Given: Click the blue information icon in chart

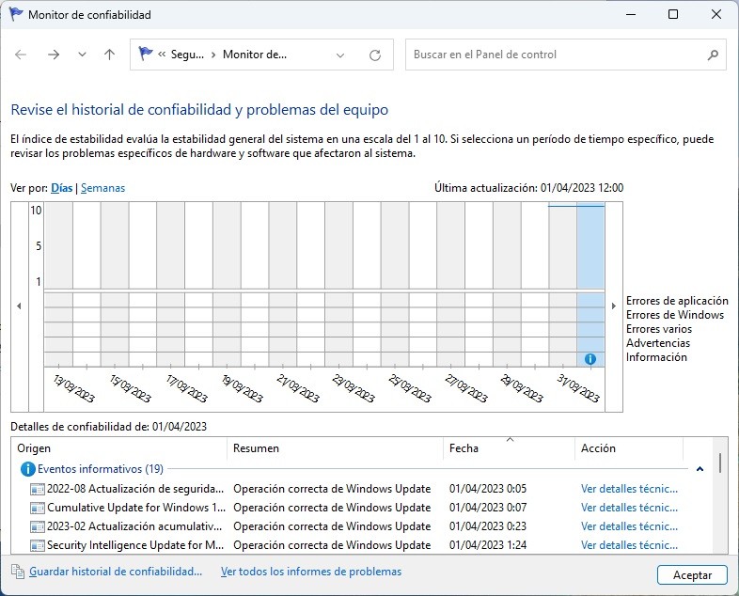Looking at the screenshot, I should pyautogui.click(x=590, y=359).
